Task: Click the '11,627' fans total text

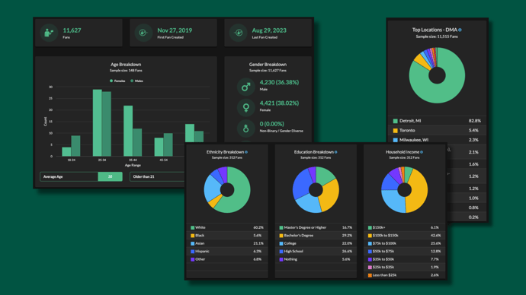Action: tap(72, 30)
